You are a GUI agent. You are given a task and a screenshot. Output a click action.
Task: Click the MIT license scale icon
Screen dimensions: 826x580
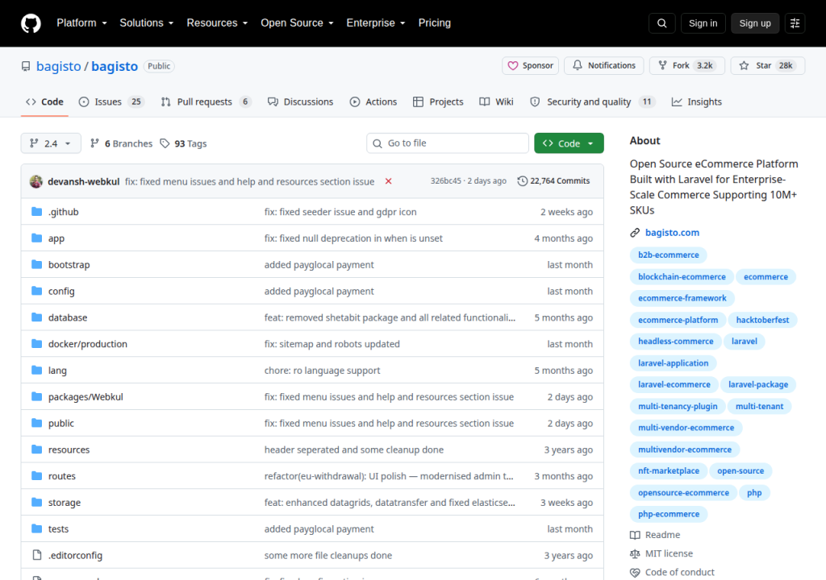point(635,553)
